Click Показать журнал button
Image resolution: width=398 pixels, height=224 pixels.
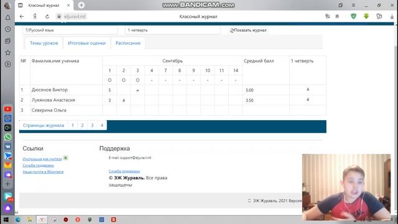click(x=248, y=30)
